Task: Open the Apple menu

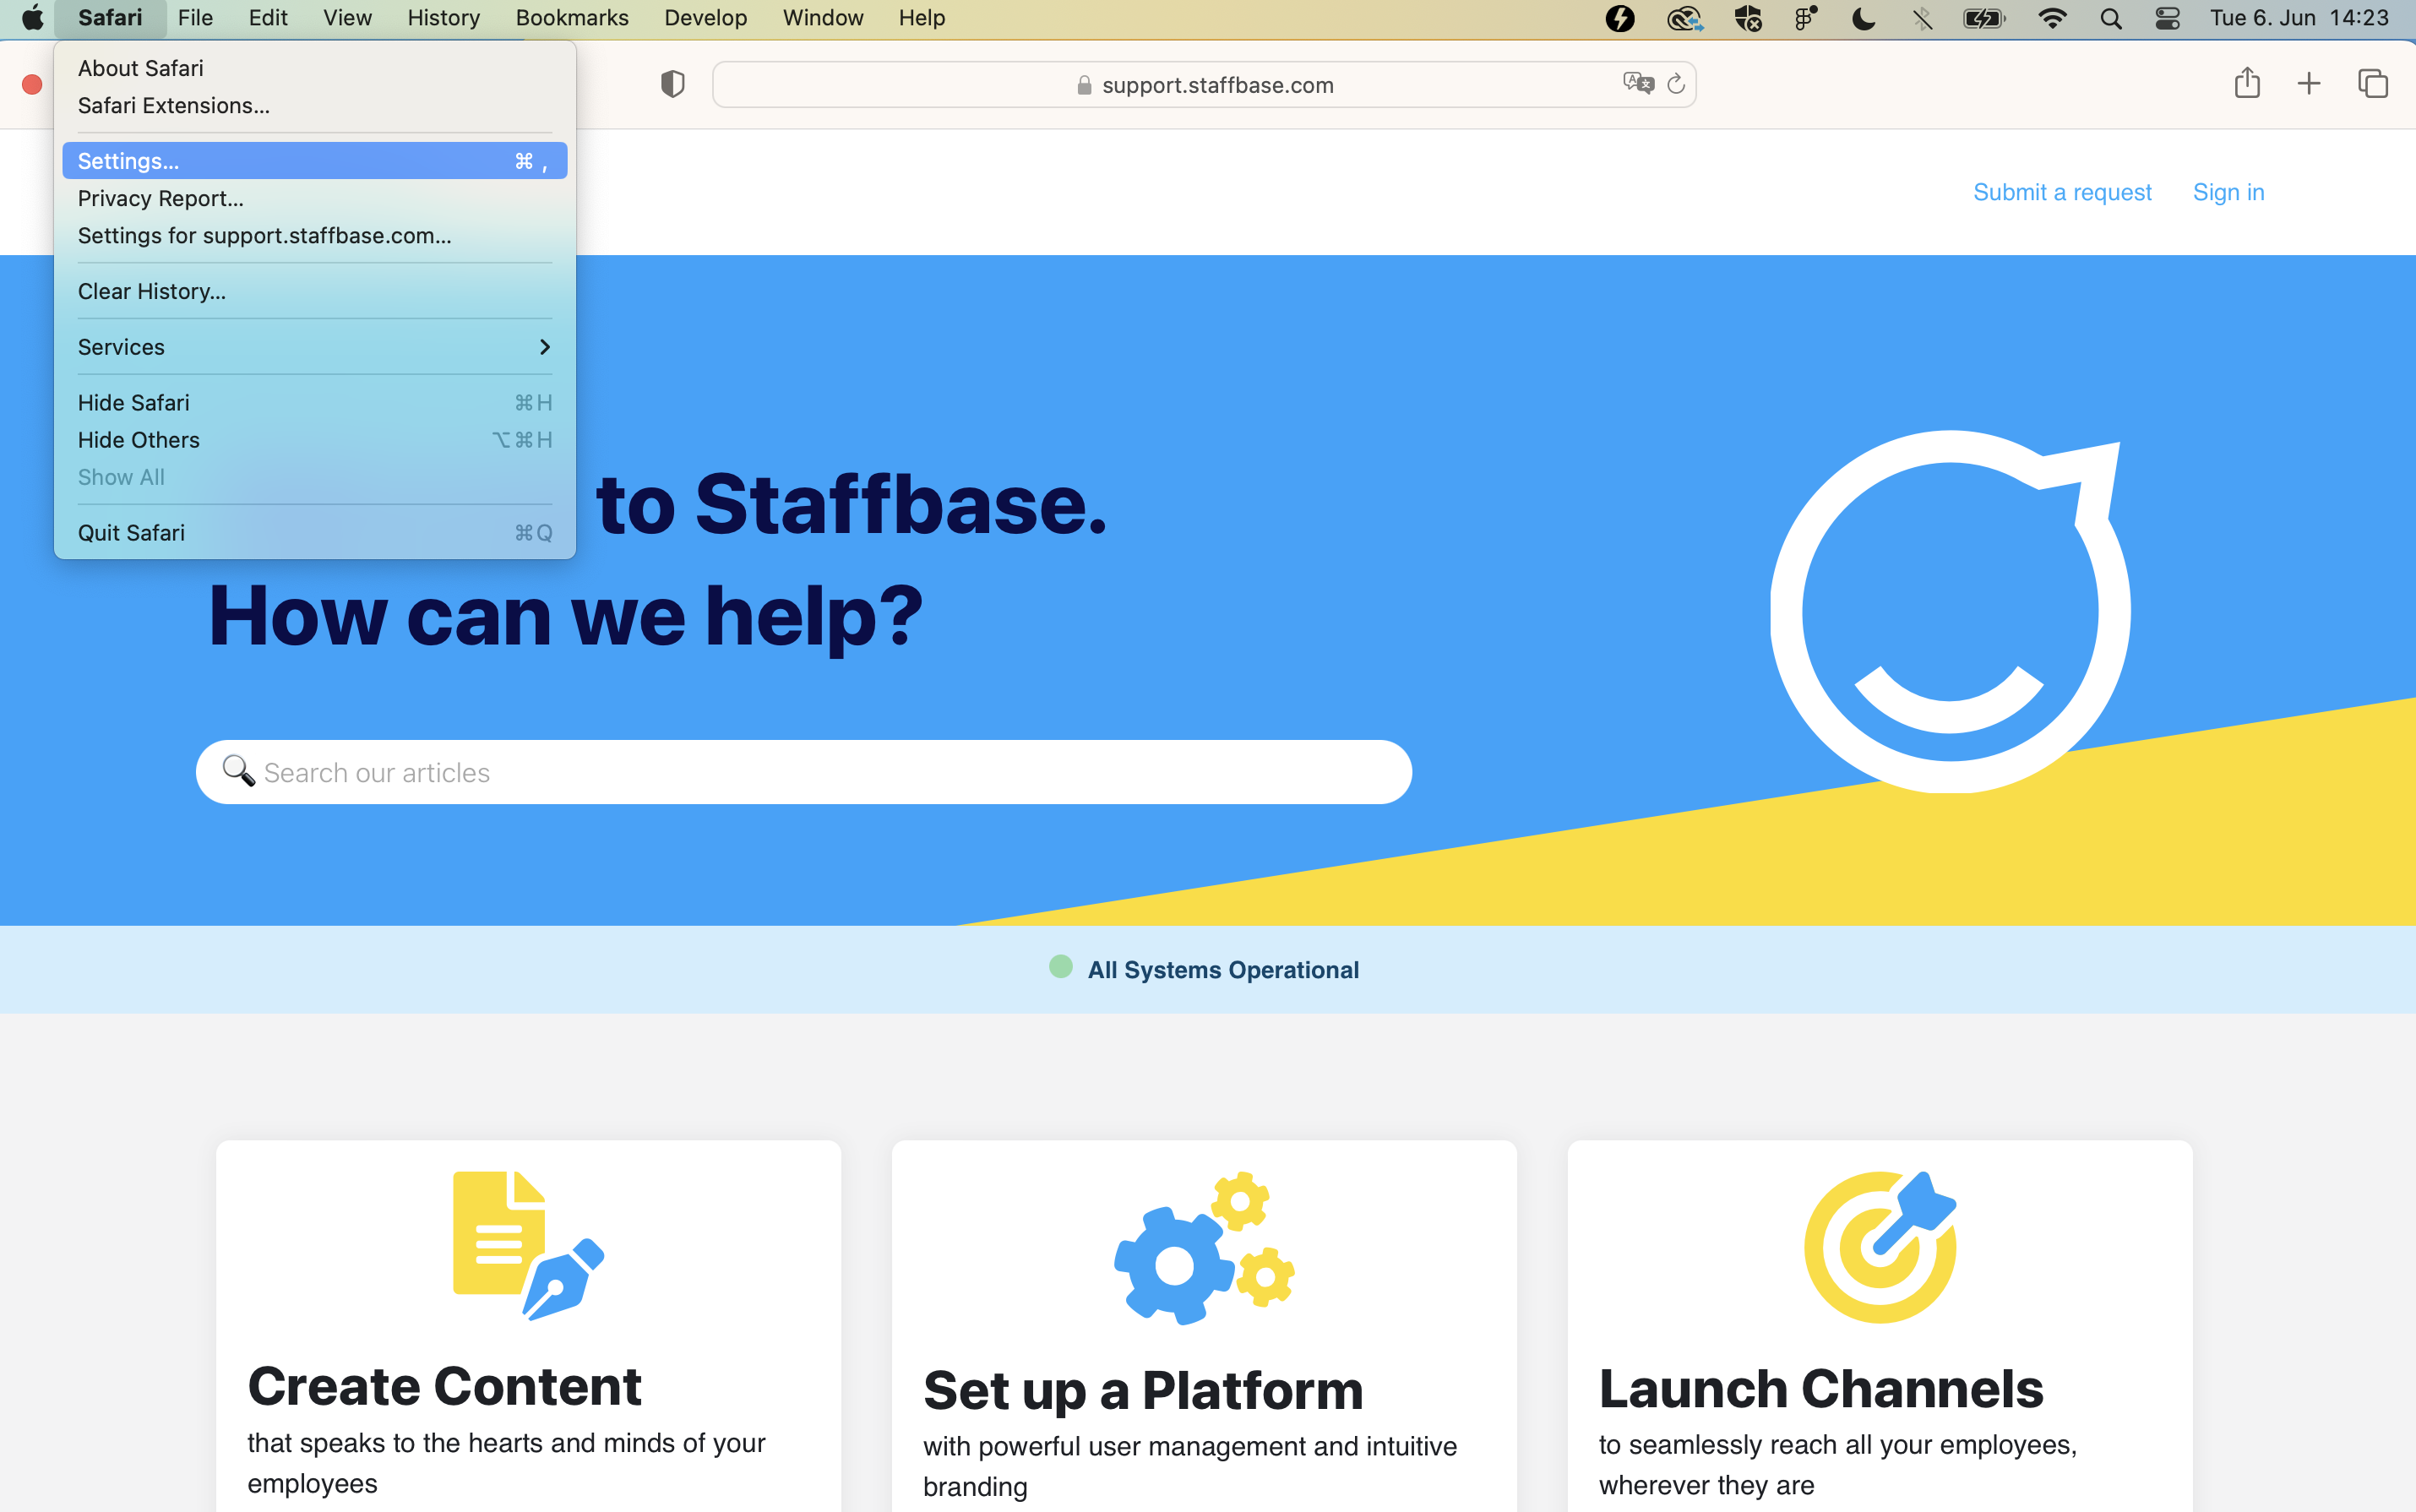Action: tap(32, 18)
